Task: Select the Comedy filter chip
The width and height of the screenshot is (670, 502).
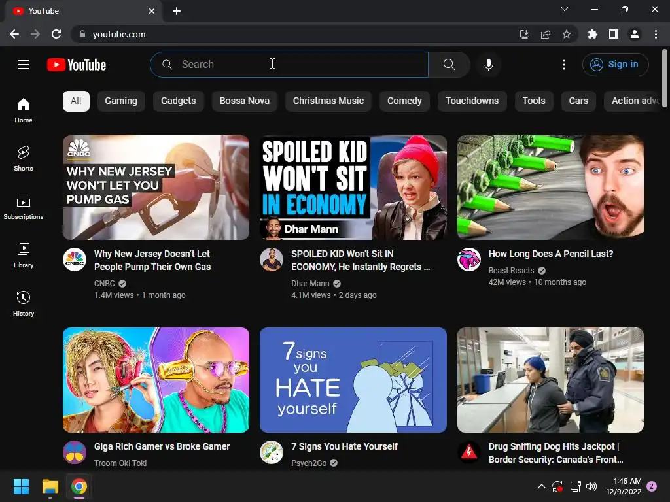Action: [x=404, y=101]
